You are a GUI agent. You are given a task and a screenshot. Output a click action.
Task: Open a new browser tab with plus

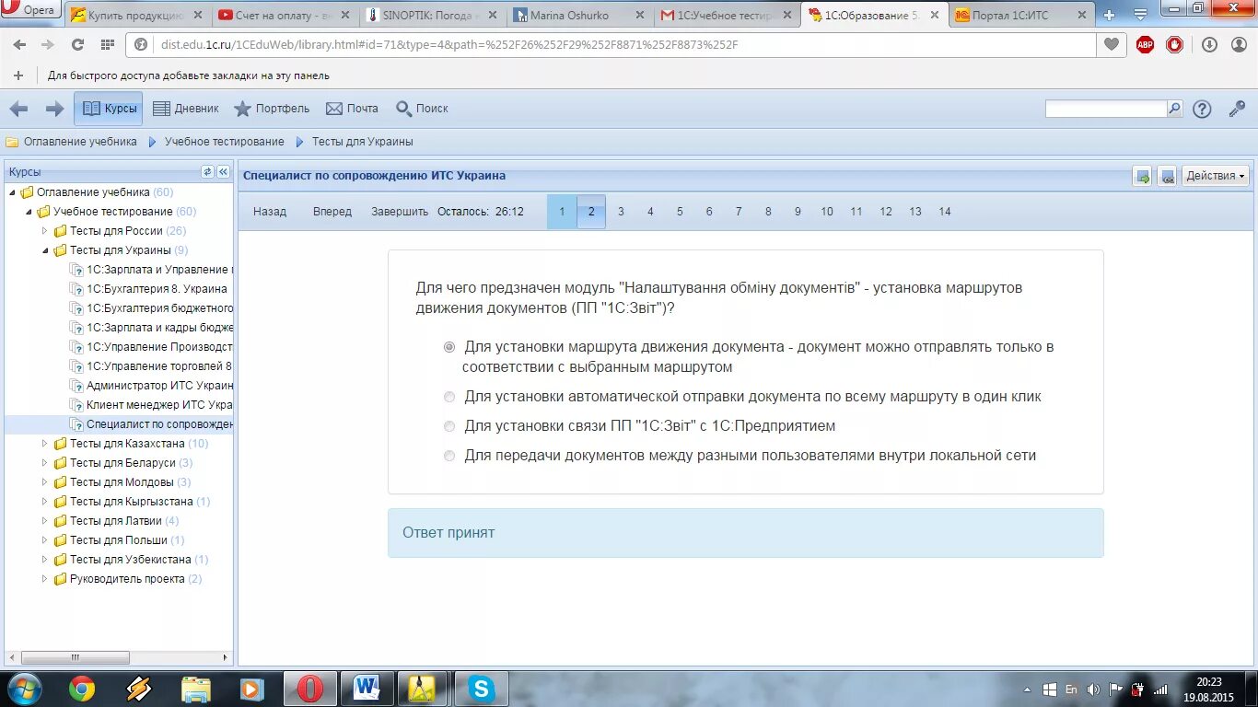(x=1109, y=16)
